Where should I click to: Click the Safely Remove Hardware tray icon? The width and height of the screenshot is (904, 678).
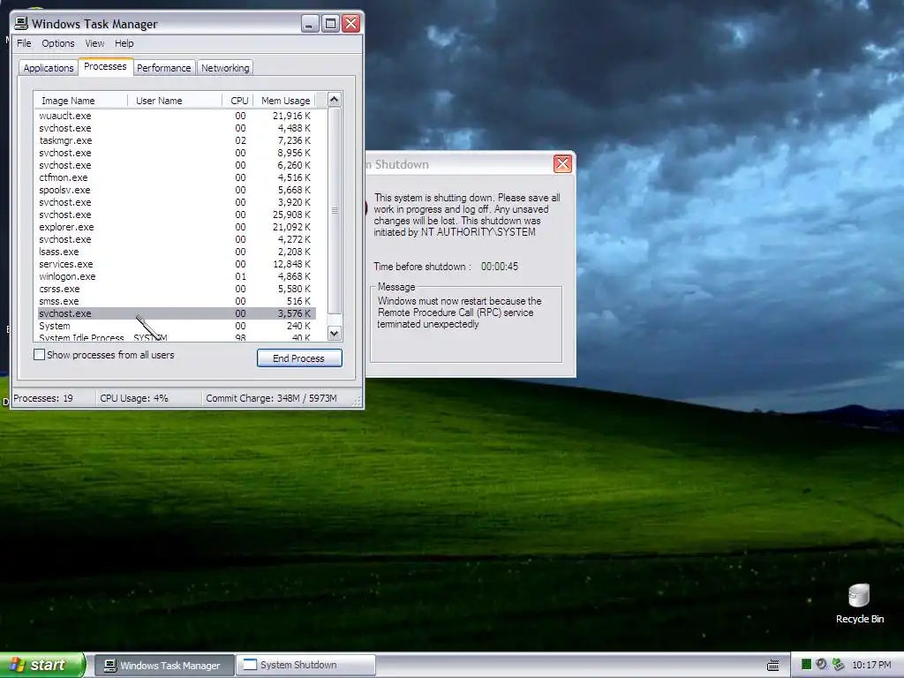click(x=838, y=665)
